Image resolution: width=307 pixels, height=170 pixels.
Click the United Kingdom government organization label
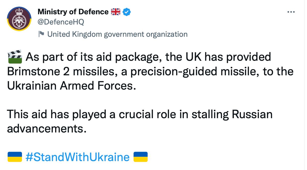(x=117, y=34)
